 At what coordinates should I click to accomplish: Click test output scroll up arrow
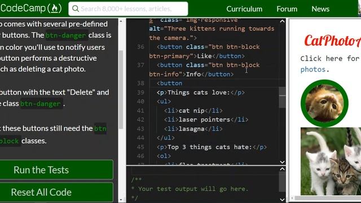[282, 169]
